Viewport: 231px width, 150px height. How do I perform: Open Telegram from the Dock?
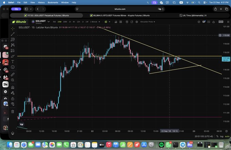[183, 145]
